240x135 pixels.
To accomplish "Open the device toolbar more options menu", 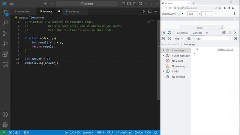I will [x=234, y=14].
